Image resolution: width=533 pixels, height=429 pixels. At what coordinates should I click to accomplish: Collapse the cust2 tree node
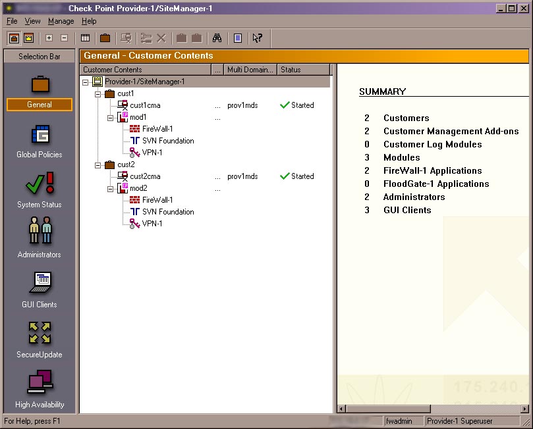click(x=98, y=165)
